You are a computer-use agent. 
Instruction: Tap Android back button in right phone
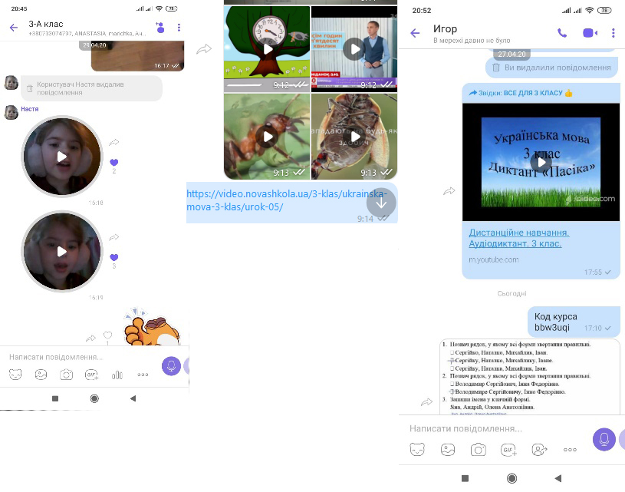[x=558, y=478]
